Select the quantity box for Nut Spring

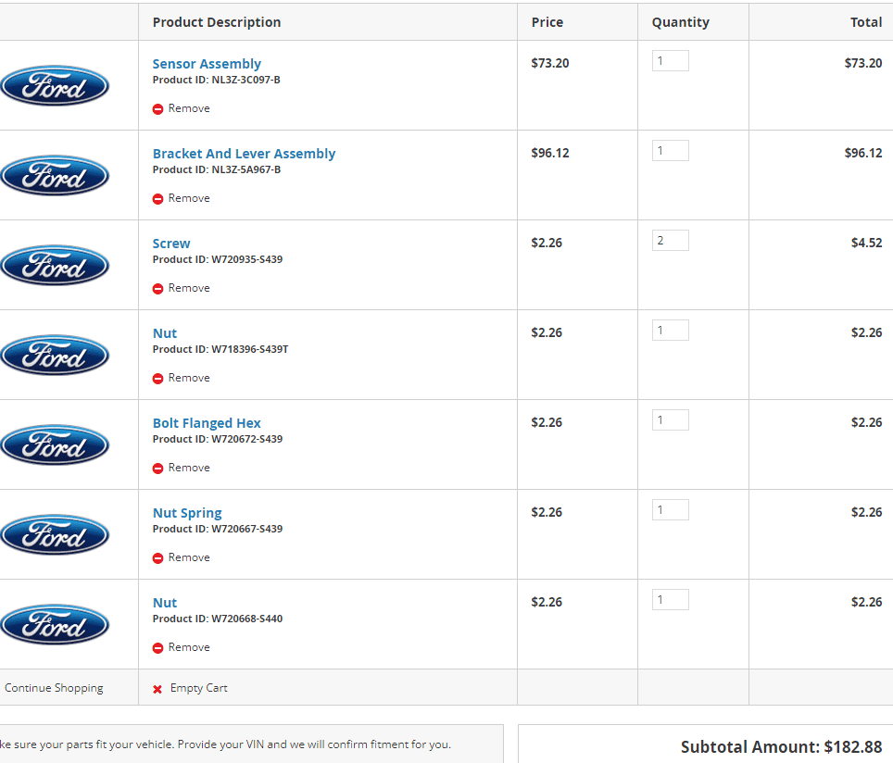[x=670, y=510]
